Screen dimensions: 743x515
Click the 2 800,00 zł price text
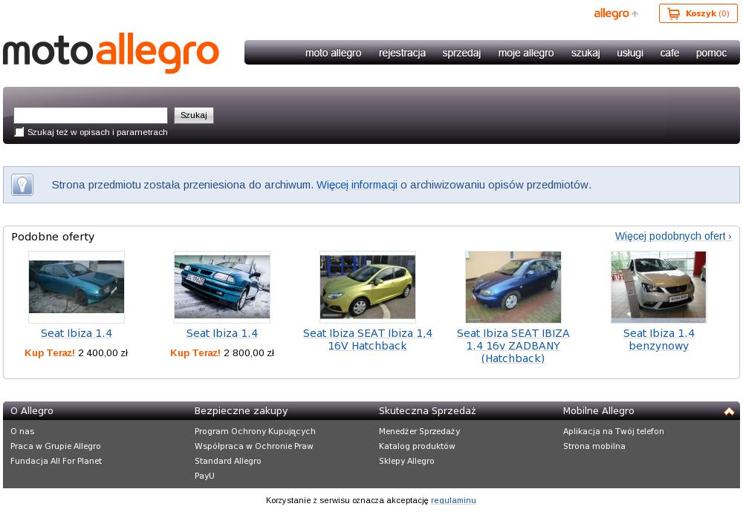point(249,352)
